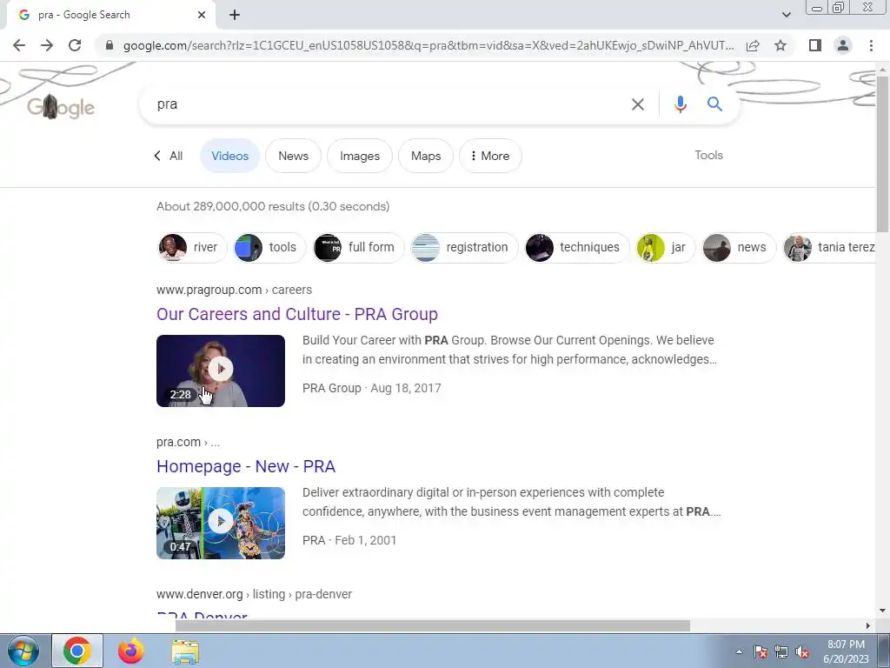Click the www.denver.org listing URL
890x668 pixels.
[254, 594]
